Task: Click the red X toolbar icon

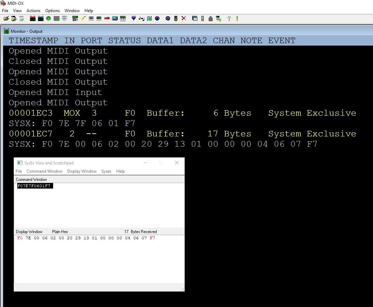Action: pos(184,19)
